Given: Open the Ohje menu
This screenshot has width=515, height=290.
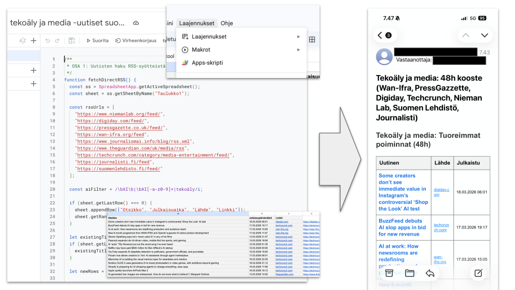Looking at the screenshot, I should pyautogui.click(x=227, y=23).
